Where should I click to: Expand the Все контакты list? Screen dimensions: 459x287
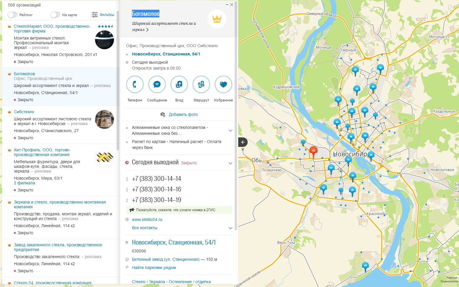point(230,228)
